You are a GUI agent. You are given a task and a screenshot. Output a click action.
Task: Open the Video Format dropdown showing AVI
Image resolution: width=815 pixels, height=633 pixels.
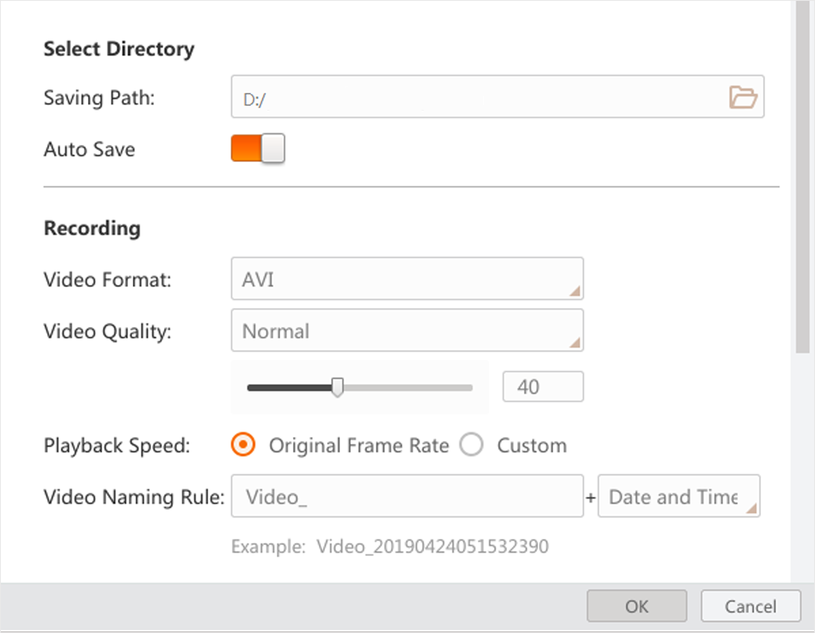pyautogui.click(x=407, y=279)
